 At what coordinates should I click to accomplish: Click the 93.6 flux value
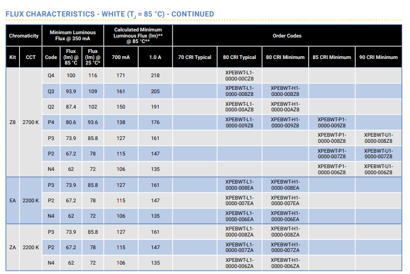(x=93, y=122)
